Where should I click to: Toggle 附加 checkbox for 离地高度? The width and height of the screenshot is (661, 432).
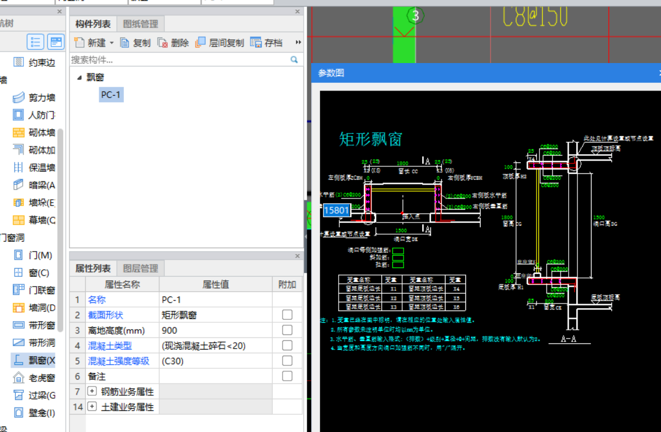[x=287, y=330]
